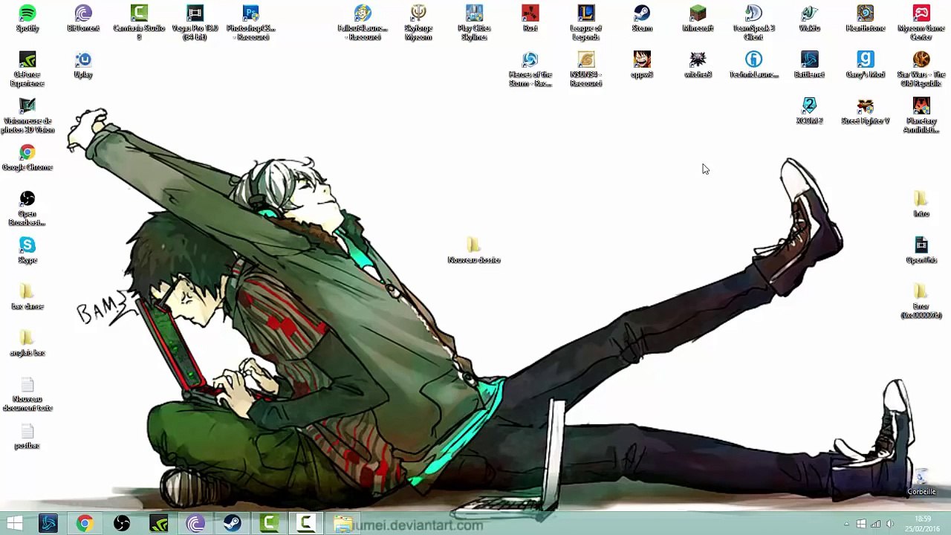Open File Explorer from the taskbar

(x=343, y=524)
